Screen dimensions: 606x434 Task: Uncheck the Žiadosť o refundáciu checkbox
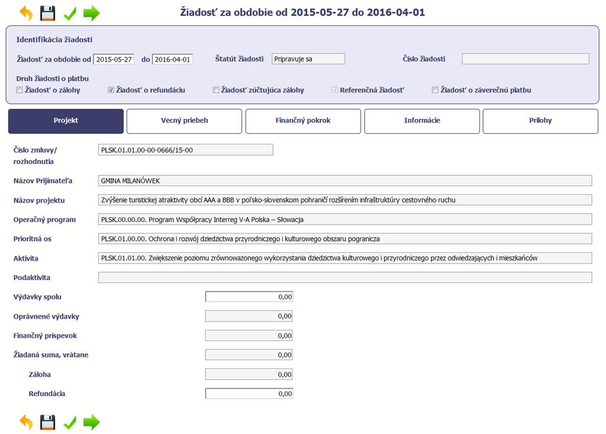click(111, 90)
